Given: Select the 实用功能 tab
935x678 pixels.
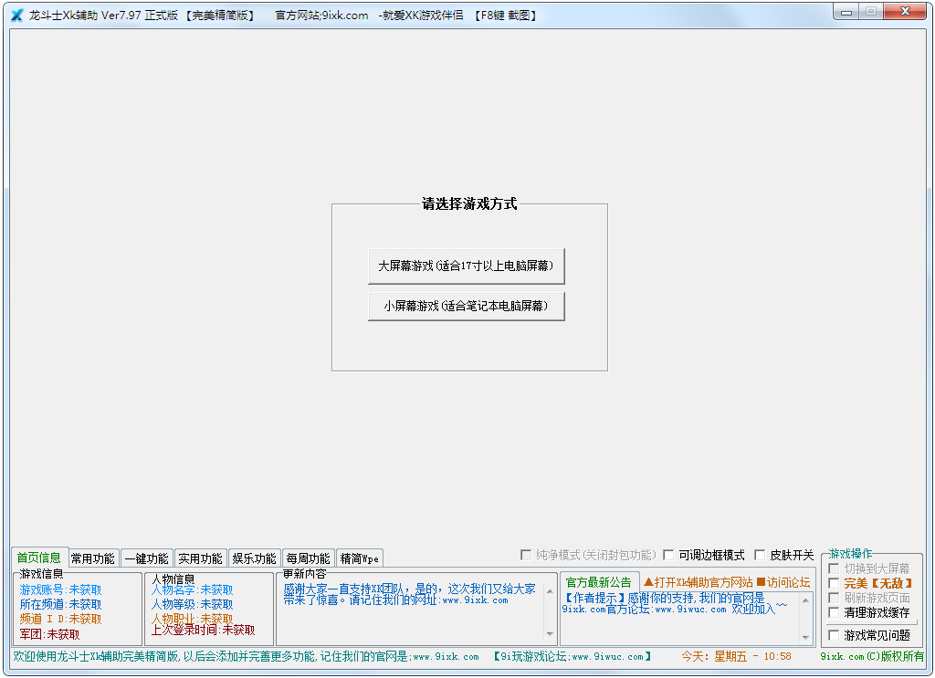Looking at the screenshot, I should (200, 558).
